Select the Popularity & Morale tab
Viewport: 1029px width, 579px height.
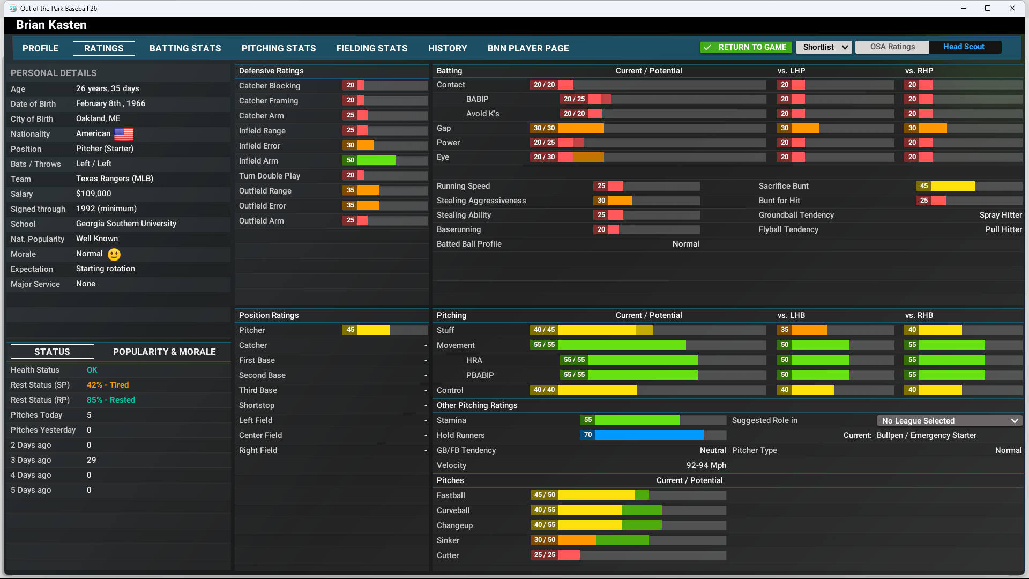coord(164,352)
